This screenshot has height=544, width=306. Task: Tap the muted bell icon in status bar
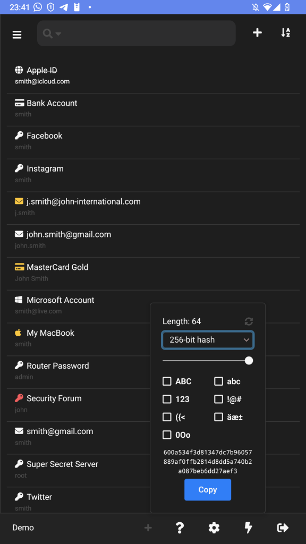pyautogui.click(x=256, y=7)
